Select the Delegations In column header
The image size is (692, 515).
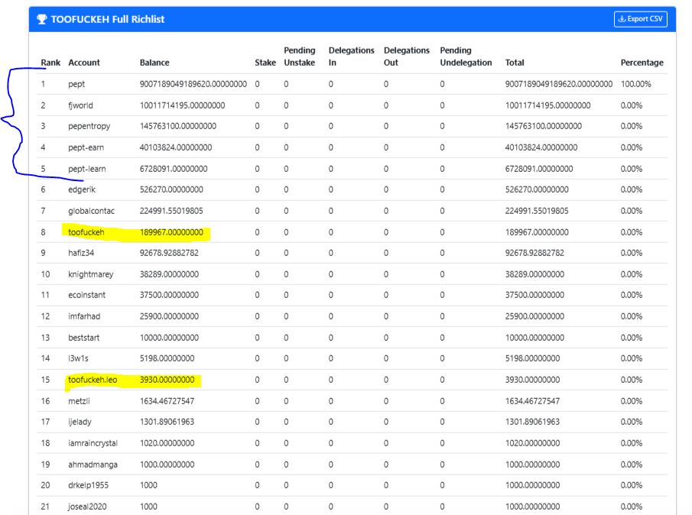coord(351,57)
